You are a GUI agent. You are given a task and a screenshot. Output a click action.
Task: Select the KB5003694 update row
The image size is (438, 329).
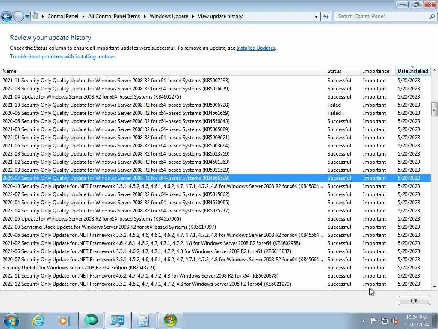[x=216, y=146]
